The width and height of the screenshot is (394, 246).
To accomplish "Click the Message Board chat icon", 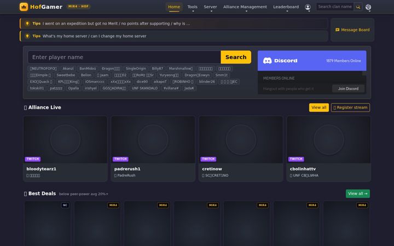I will (x=337, y=30).
